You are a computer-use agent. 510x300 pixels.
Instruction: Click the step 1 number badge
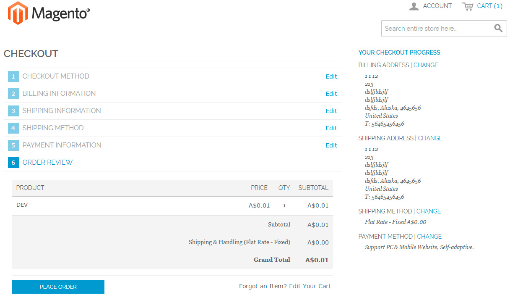coord(13,76)
